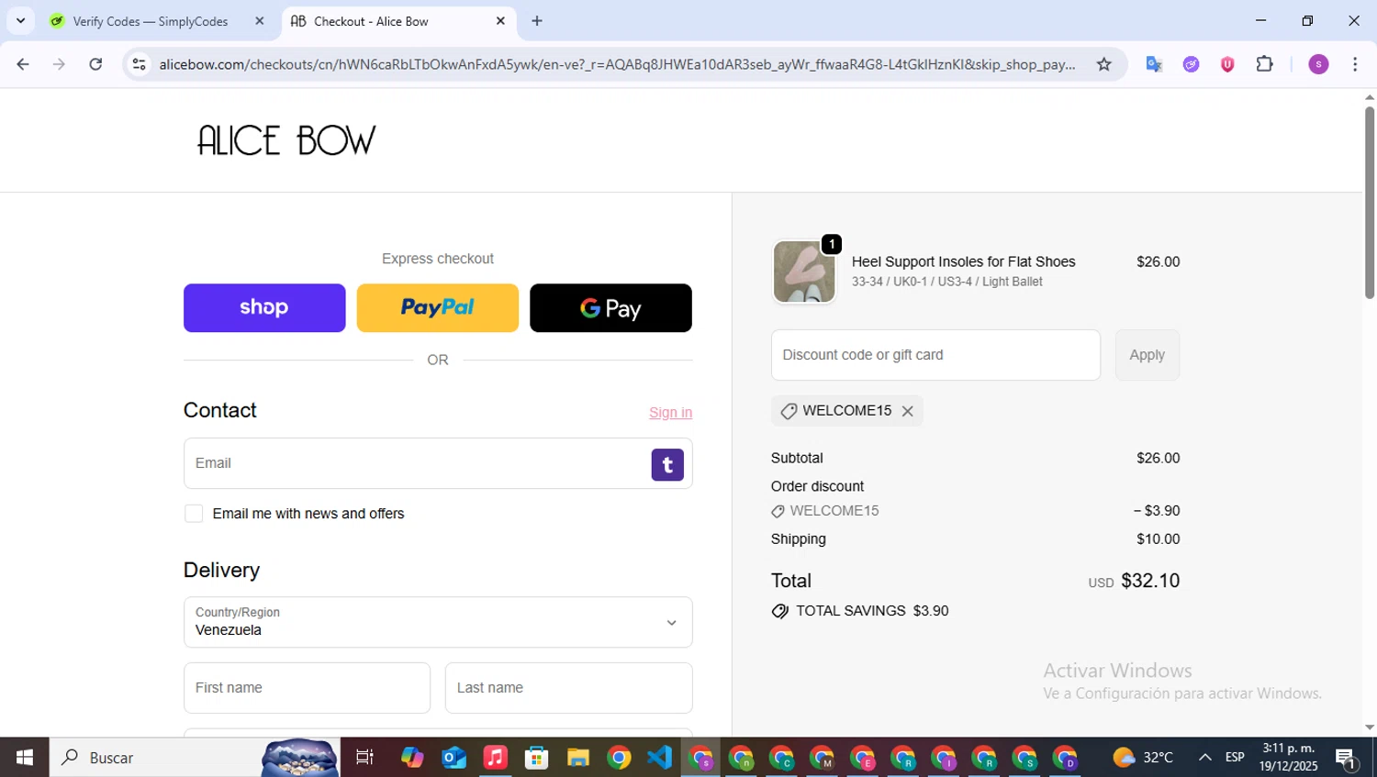
Task: Click the Last name field
Action: point(568,688)
